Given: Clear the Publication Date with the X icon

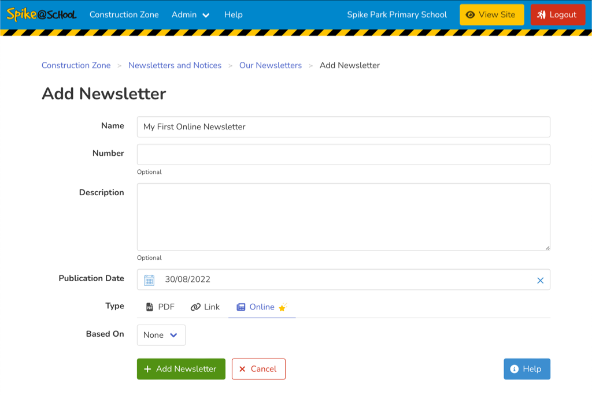Looking at the screenshot, I should 541,280.
